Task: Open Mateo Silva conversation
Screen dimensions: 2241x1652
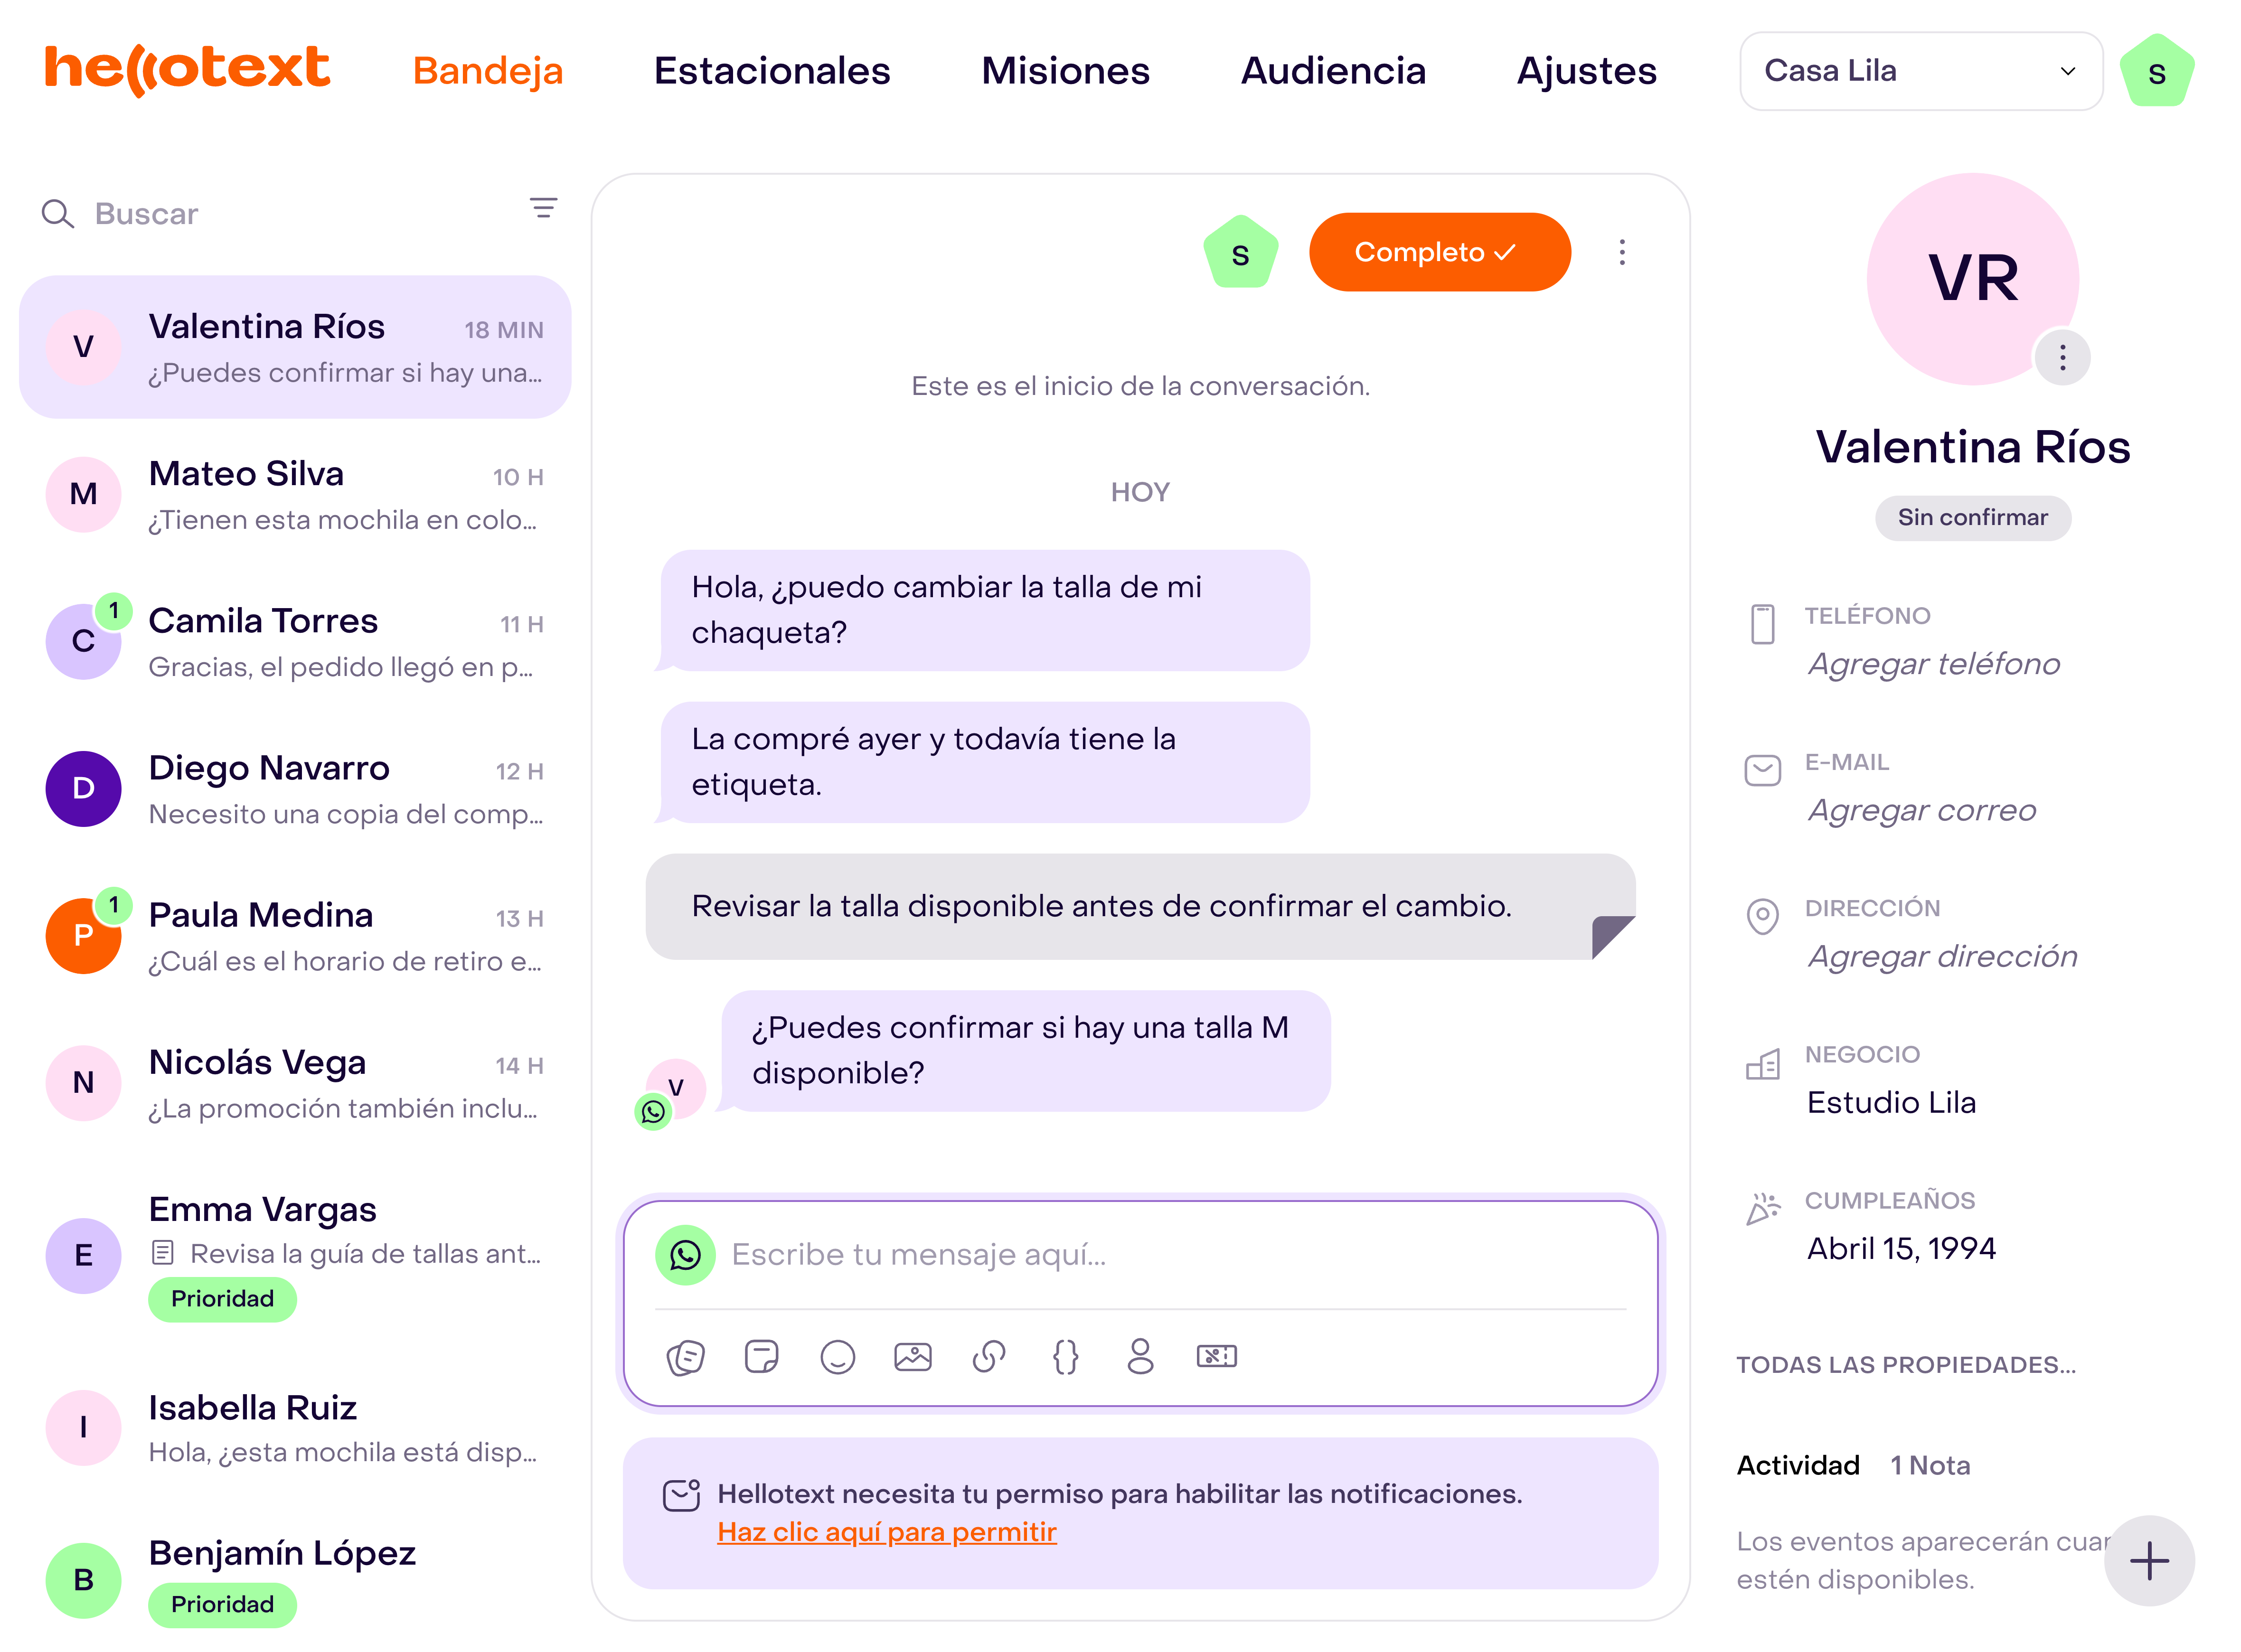Action: coord(295,495)
